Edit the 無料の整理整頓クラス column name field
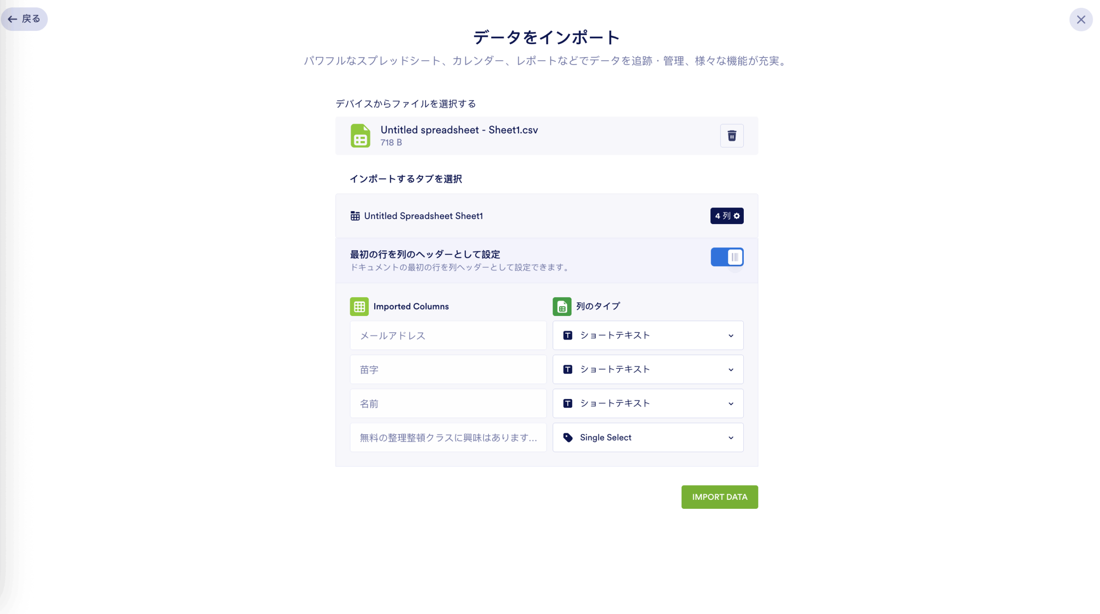This screenshot has width=1100, height=614. [448, 438]
